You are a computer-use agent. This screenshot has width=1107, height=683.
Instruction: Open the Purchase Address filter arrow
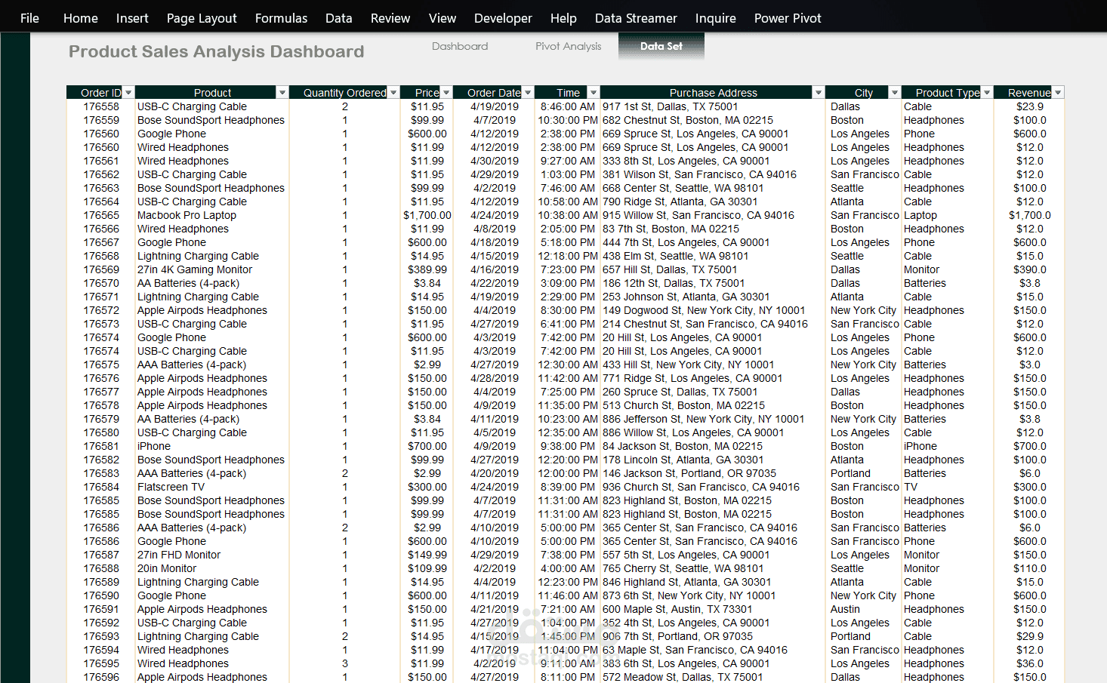click(x=818, y=93)
